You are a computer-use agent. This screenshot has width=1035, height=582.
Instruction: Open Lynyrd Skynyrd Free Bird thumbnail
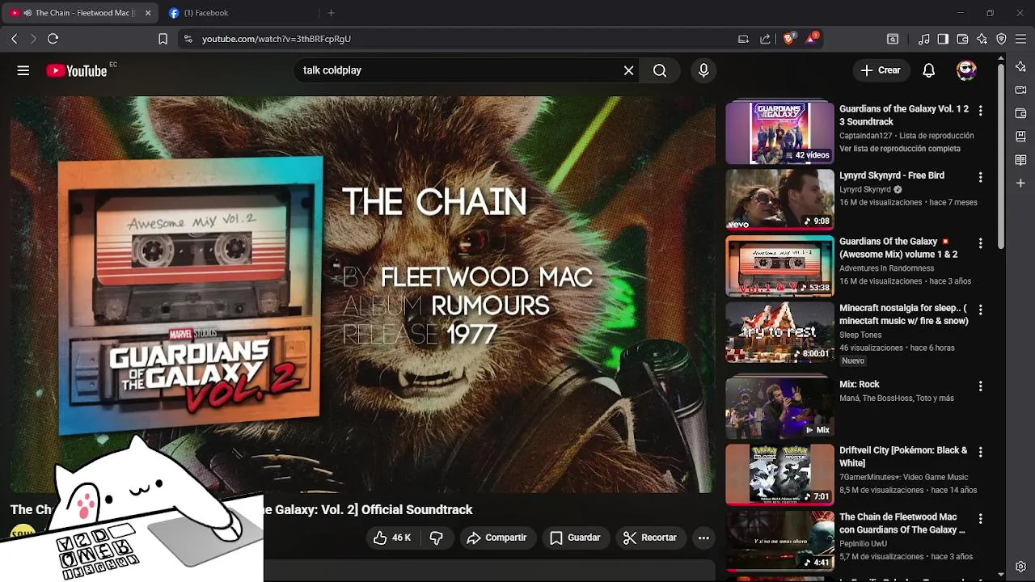[x=779, y=198]
